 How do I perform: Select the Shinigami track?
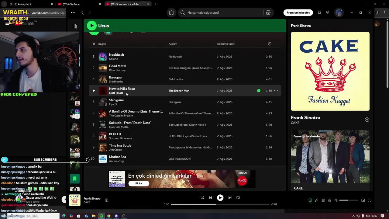185,102
